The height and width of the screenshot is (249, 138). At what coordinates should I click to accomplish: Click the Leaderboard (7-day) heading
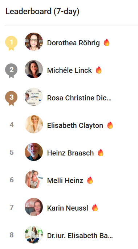(x=42, y=12)
